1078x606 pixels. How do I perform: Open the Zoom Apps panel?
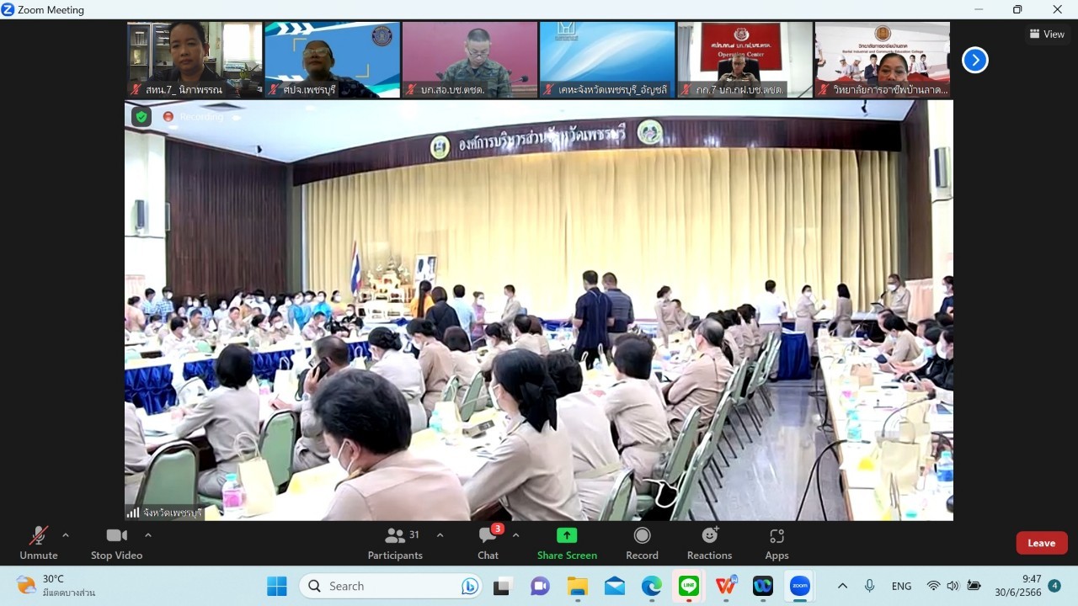pyautogui.click(x=776, y=543)
